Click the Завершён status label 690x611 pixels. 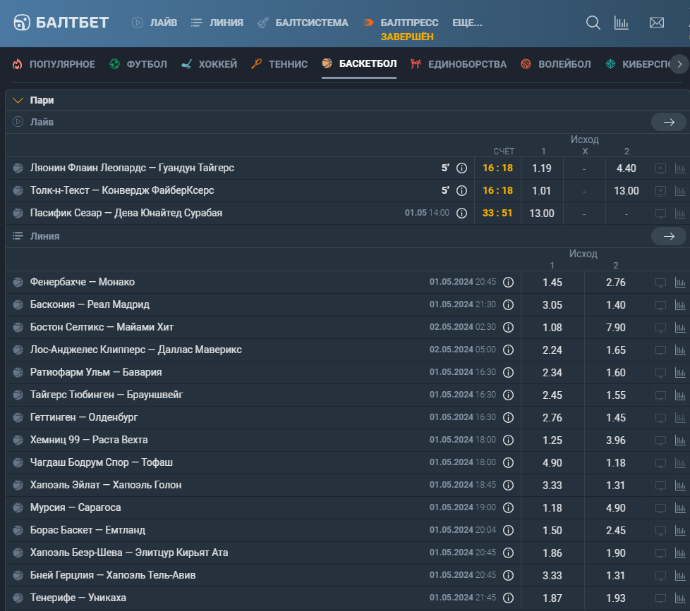coord(407,37)
